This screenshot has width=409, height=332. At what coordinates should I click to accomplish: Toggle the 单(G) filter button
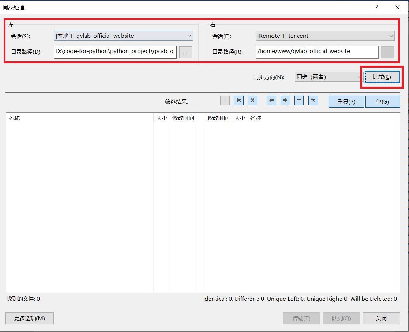click(x=383, y=102)
